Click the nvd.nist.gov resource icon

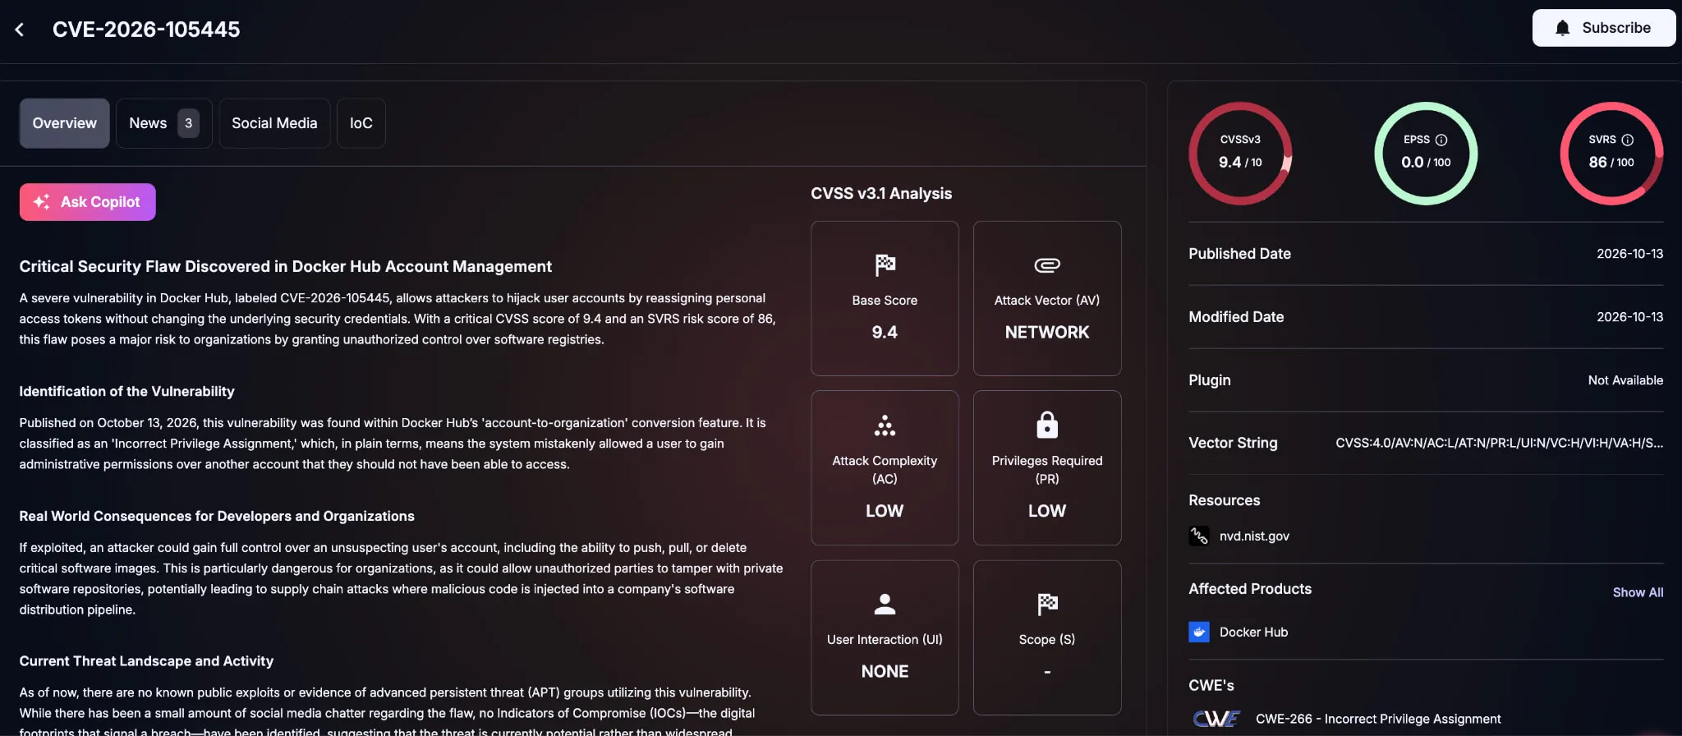tap(1199, 536)
